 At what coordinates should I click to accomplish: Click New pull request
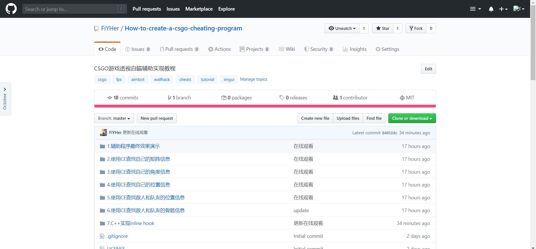[157, 118]
